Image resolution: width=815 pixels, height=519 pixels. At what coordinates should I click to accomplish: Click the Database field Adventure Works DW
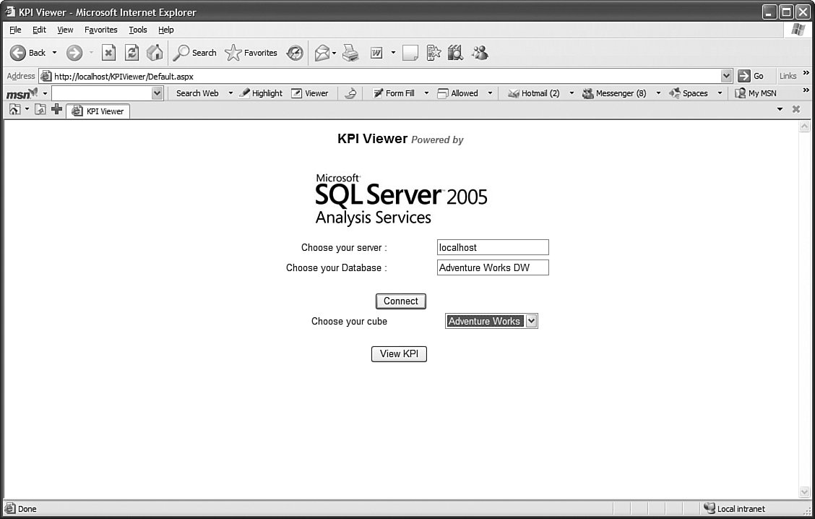[493, 268]
